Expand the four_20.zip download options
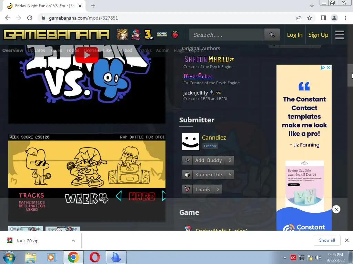The height and width of the screenshot is (264, 353). [73, 240]
